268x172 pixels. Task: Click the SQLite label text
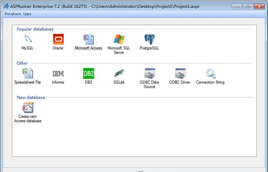(x=119, y=82)
